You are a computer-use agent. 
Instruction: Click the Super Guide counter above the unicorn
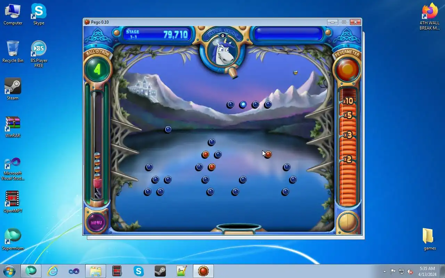coord(222,35)
